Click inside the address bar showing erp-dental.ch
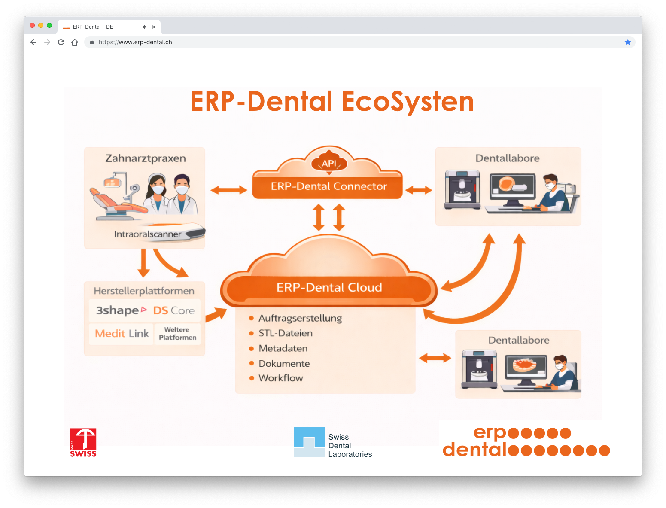666x508 pixels. point(135,42)
